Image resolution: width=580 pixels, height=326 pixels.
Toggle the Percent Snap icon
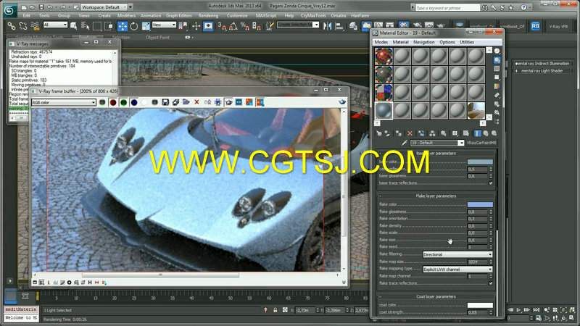(244, 26)
